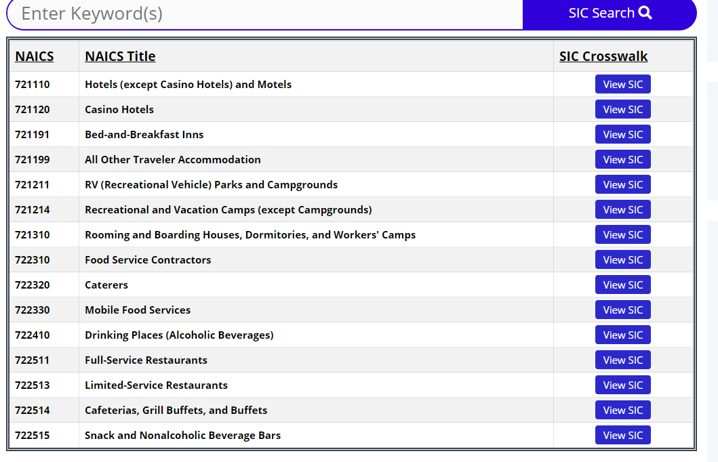Image resolution: width=718 pixels, height=462 pixels.
Task: View SIC for Food Service Contractors
Action: tap(623, 260)
